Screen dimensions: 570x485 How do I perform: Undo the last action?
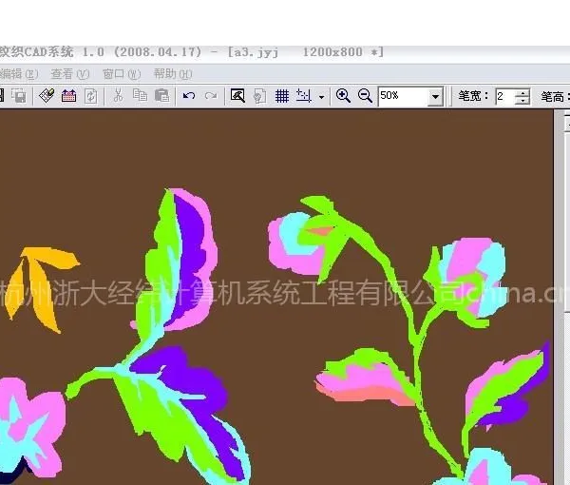pos(189,96)
